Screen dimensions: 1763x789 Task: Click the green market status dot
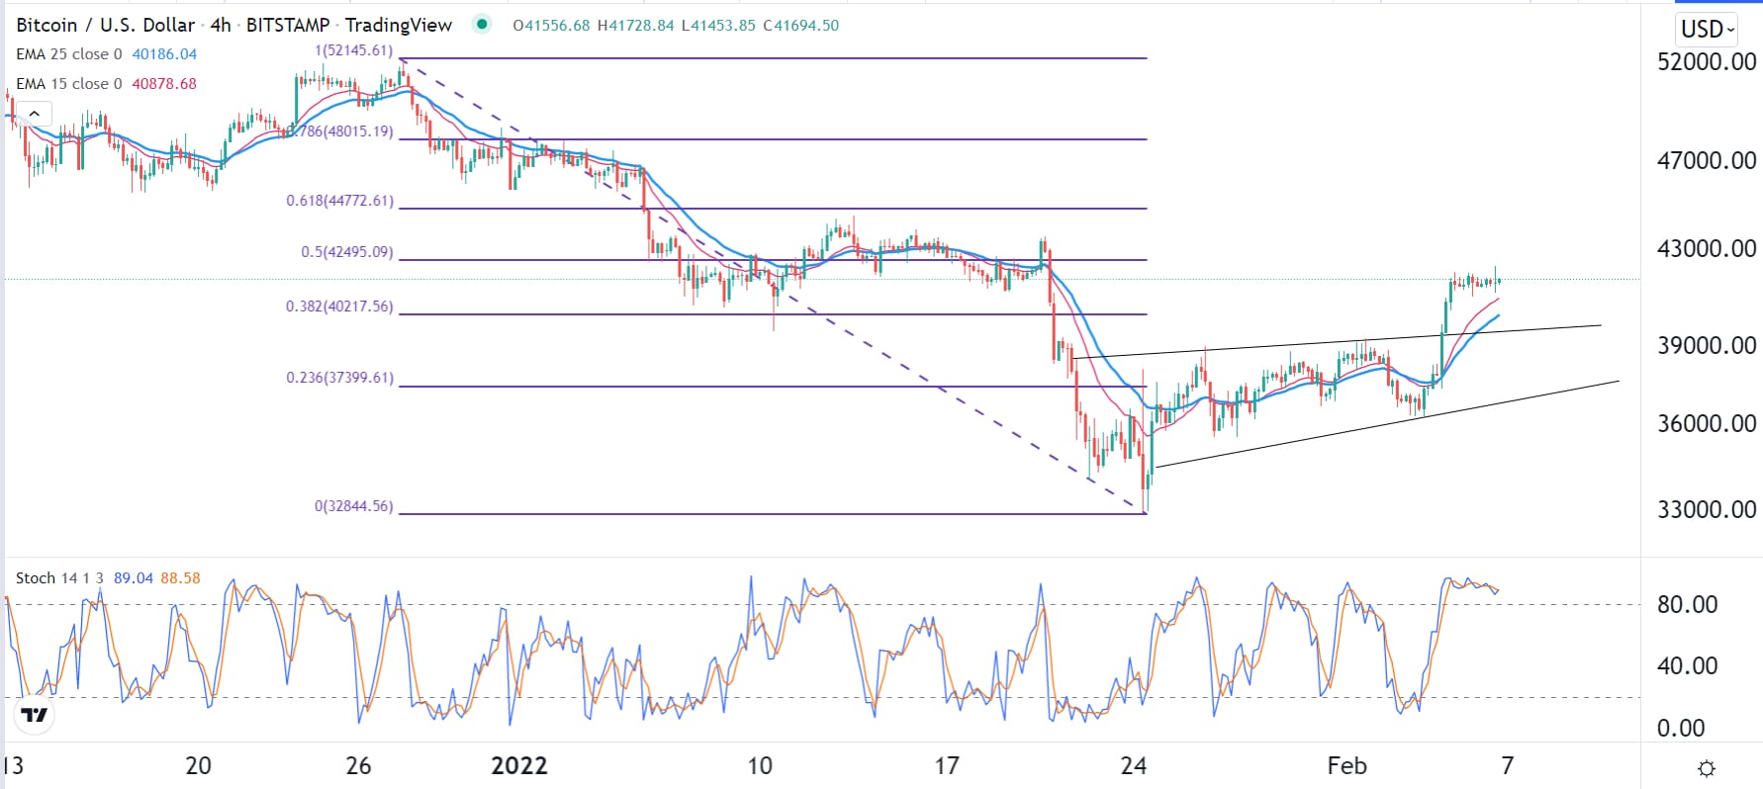coord(482,25)
